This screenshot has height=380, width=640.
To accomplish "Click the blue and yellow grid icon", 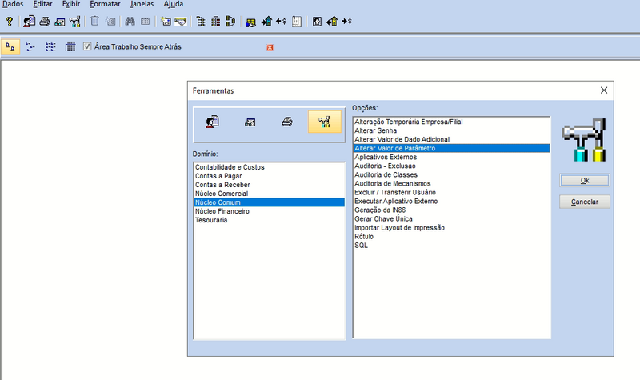I will tap(250, 22).
